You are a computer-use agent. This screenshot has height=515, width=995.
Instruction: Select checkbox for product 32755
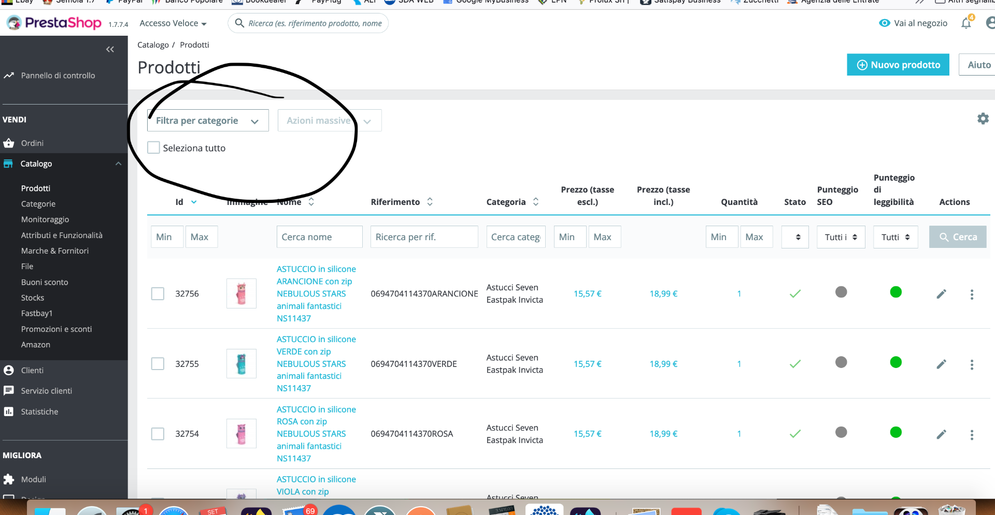(158, 364)
